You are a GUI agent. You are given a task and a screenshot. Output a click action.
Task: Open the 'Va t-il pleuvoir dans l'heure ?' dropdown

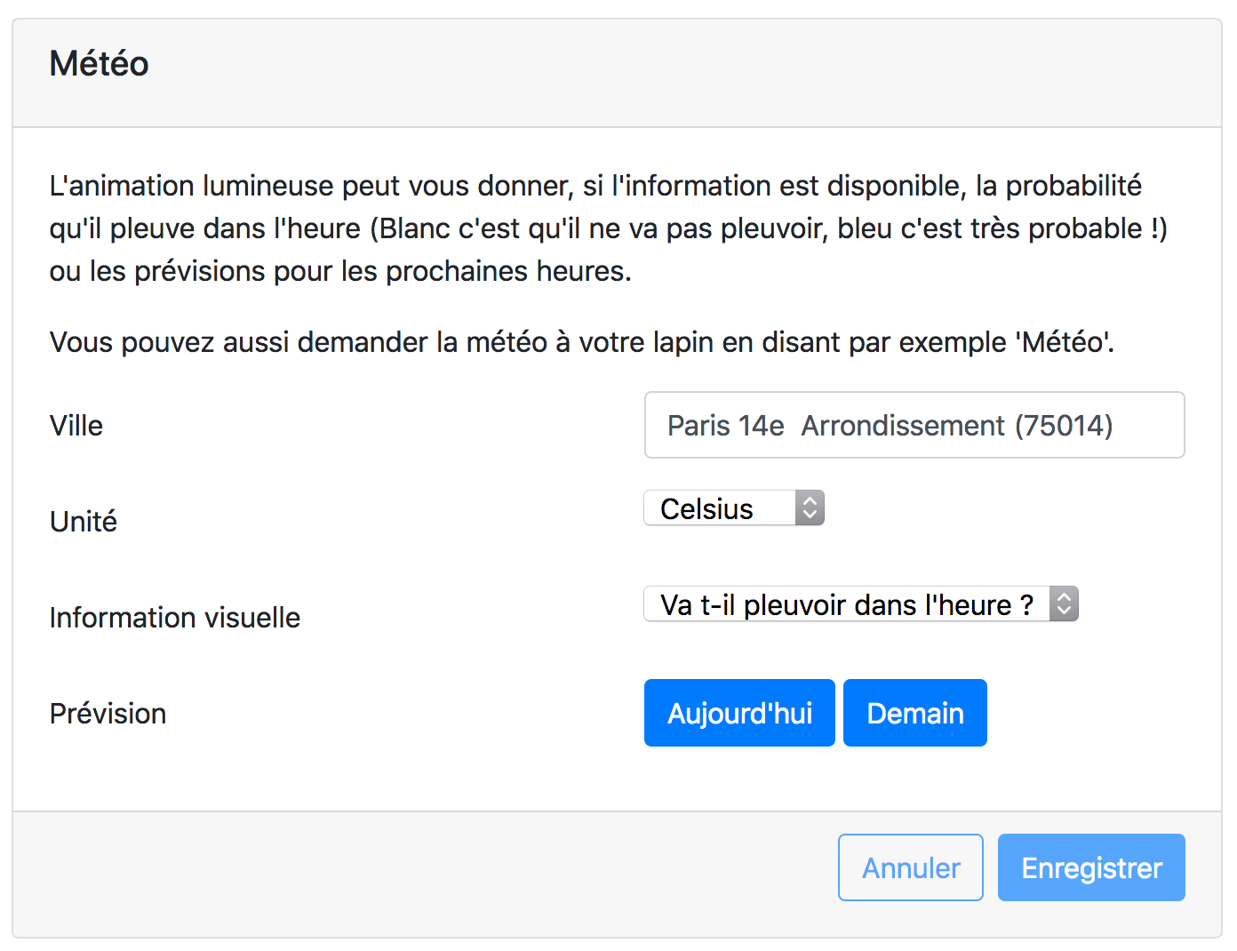coord(861,604)
